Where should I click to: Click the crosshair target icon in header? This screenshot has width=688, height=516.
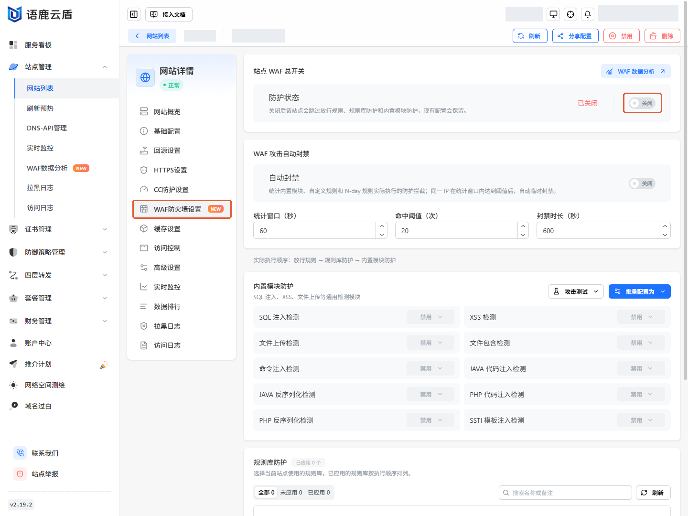[x=570, y=14]
